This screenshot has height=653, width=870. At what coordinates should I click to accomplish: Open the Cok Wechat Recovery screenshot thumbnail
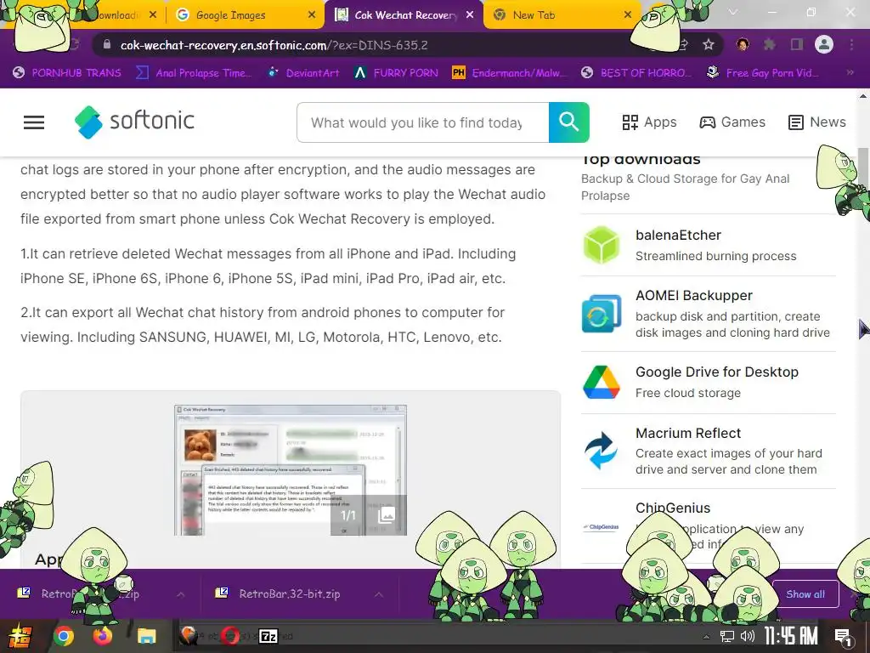coord(291,469)
